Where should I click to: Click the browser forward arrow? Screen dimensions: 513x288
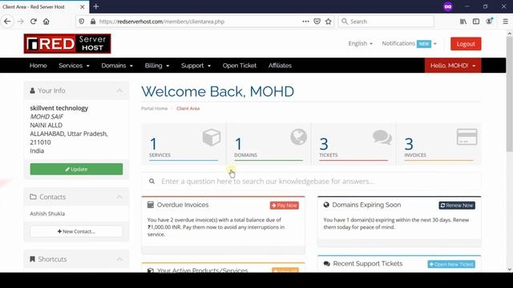point(21,22)
